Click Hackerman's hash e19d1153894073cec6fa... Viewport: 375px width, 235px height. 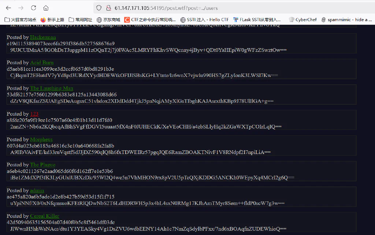tap(61, 44)
